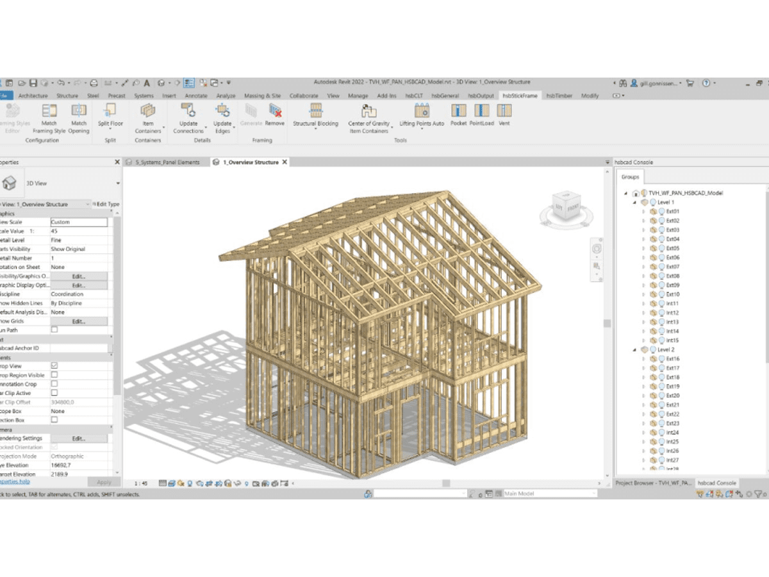Expand the Ext05 group in the tree
The image size is (769, 577).
[643, 248]
